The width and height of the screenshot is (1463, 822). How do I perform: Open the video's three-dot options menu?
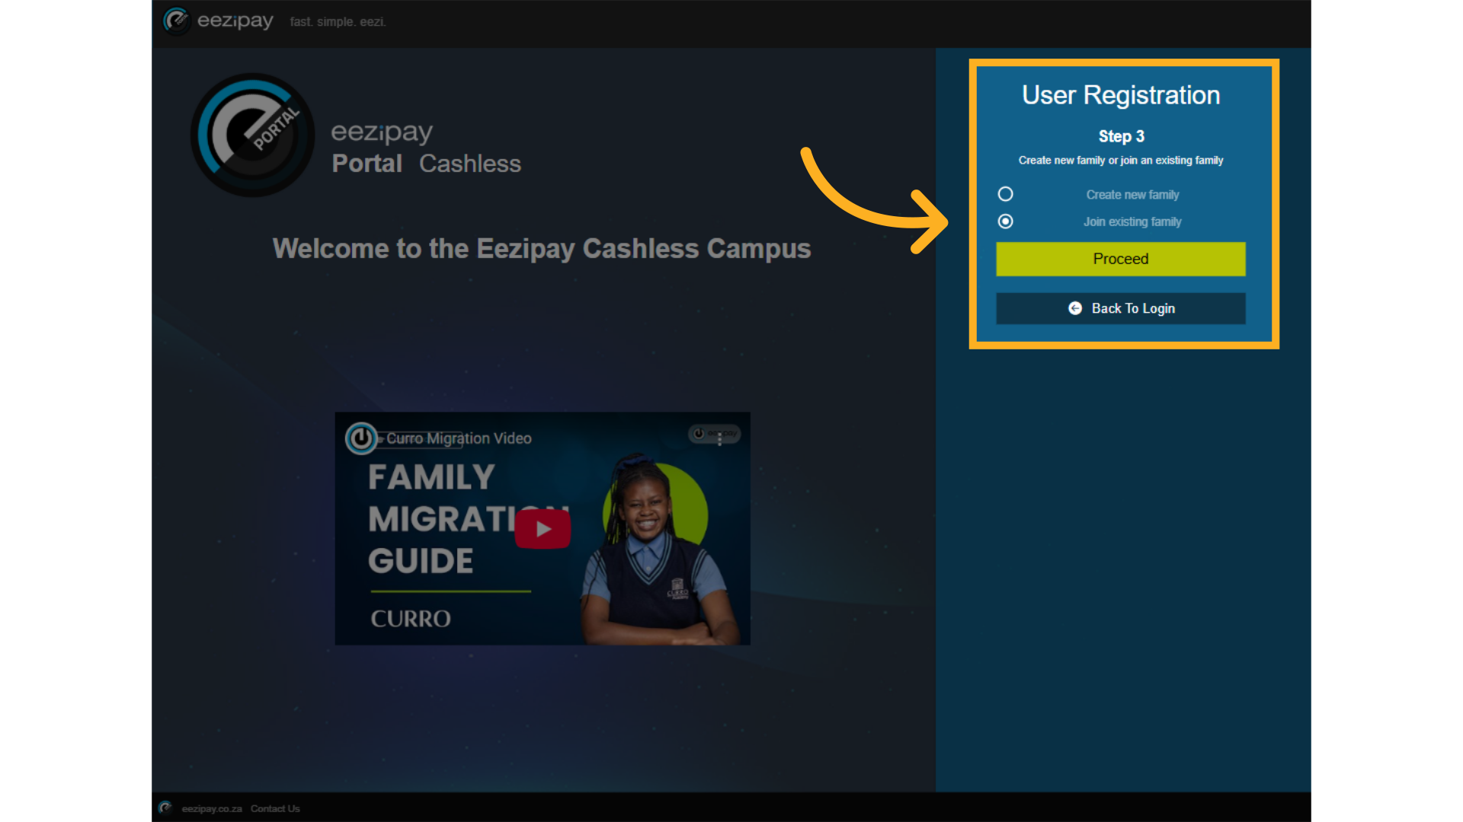[719, 439]
